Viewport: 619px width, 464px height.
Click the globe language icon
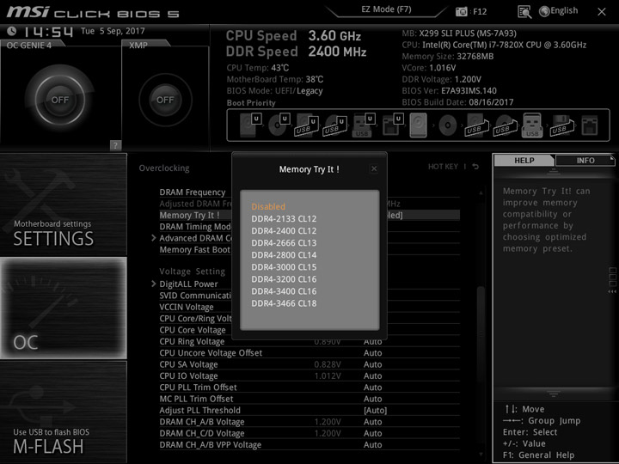point(544,11)
